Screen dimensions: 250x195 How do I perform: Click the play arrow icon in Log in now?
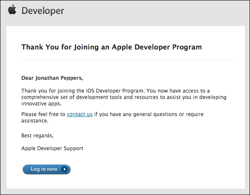[64, 169]
